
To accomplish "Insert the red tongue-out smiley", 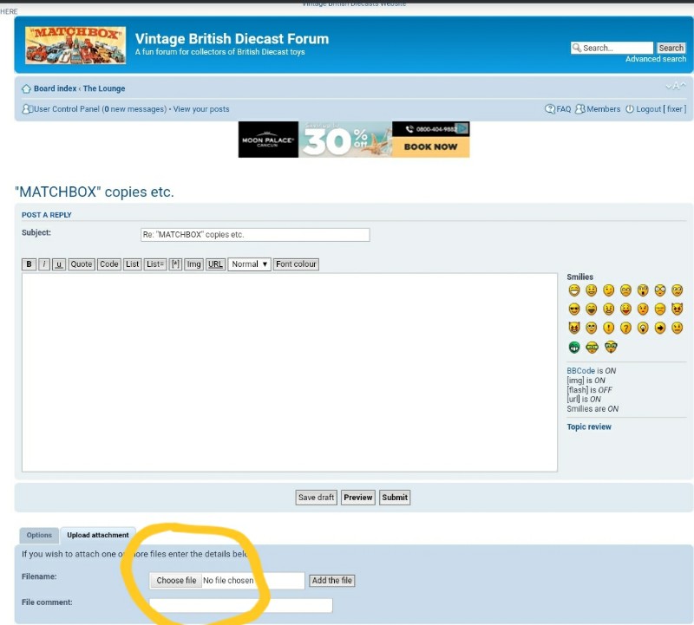I will (625, 309).
